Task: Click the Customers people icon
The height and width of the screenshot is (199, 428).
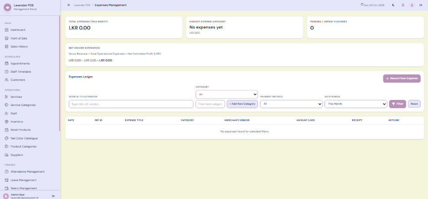Action: [x=6, y=80]
